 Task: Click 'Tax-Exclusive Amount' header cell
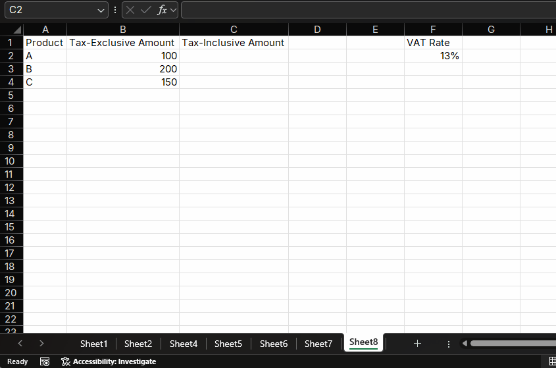click(x=122, y=43)
